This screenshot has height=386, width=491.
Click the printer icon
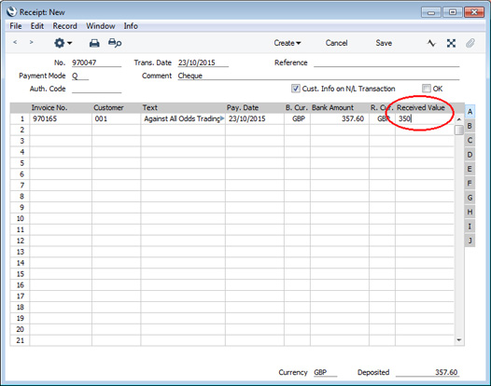coord(94,43)
